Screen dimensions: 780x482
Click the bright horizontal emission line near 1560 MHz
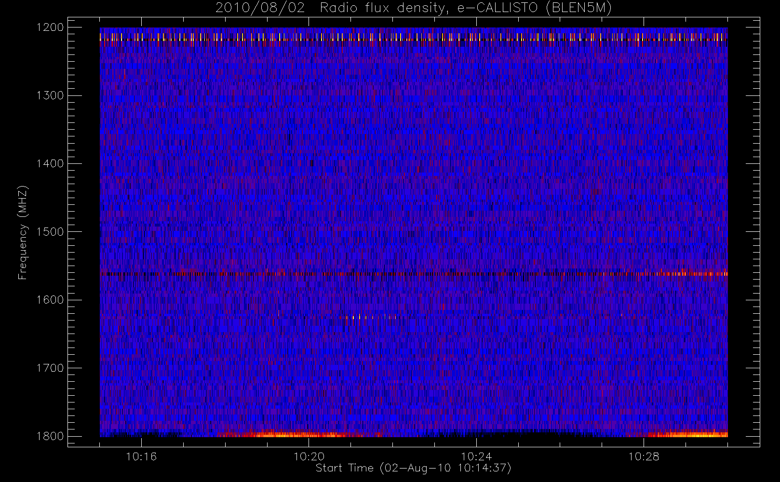tap(414, 274)
